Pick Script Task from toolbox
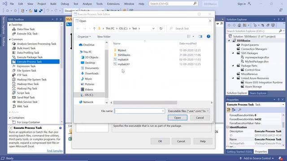 click(23, 93)
